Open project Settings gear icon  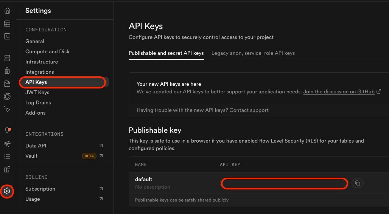(x=7, y=191)
